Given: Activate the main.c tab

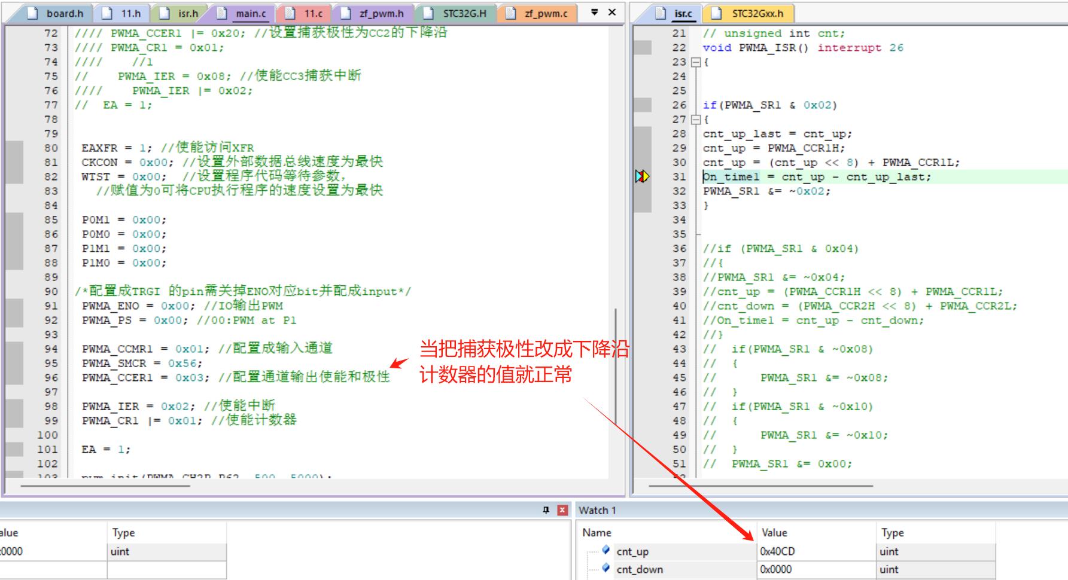Looking at the screenshot, I should (x=242, y=13).
